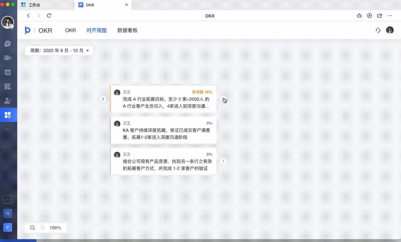Open the user avatar in OKR header
The width and height of the screenshot is (401, 242).
[x=390, y=30]
